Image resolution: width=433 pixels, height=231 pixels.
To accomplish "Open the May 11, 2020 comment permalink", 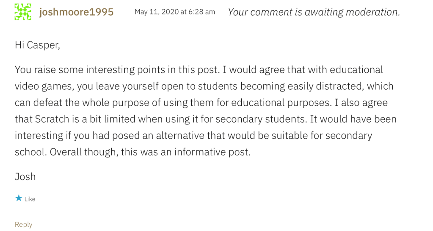I will pyautogui.click(x=174, y=12).
